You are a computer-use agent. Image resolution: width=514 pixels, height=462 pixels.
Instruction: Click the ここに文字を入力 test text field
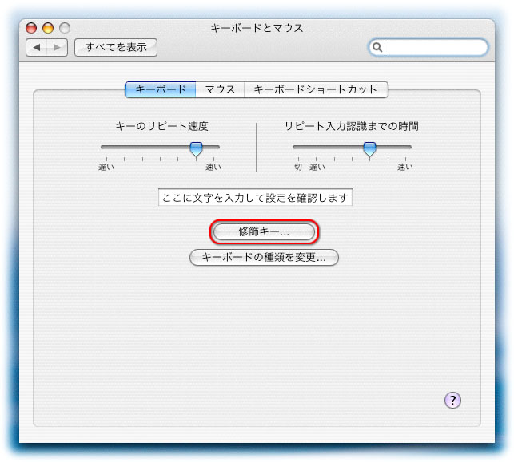pos(255,198)
